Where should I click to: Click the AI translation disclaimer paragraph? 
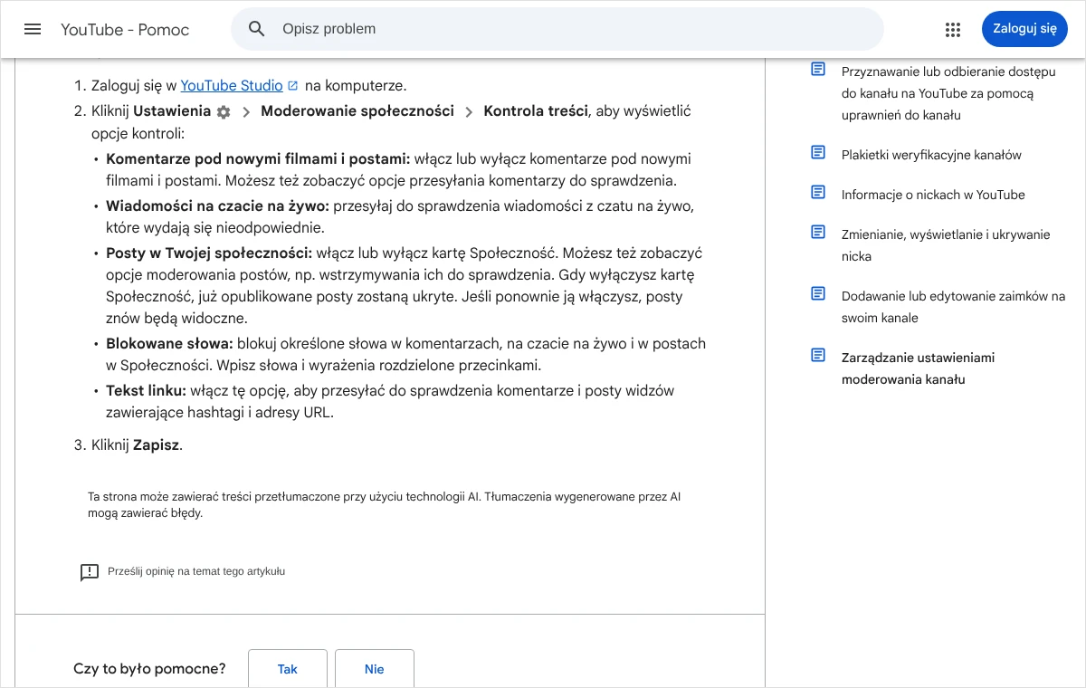[x=384, y=504]
